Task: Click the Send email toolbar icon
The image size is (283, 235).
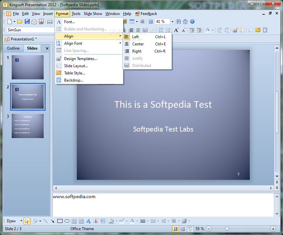Action: pyautogui.click(x=34, y=22)
